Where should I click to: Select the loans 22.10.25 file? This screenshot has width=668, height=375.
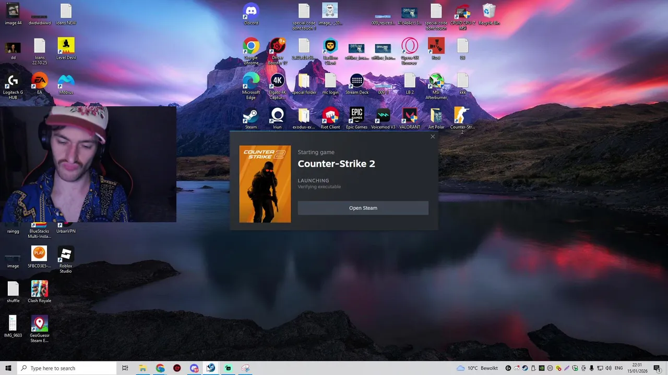[39, 52]
